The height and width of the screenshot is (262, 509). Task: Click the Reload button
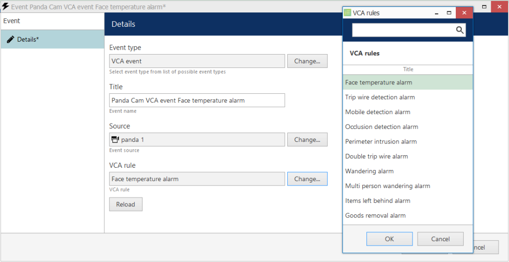click(x=126, y=204)
